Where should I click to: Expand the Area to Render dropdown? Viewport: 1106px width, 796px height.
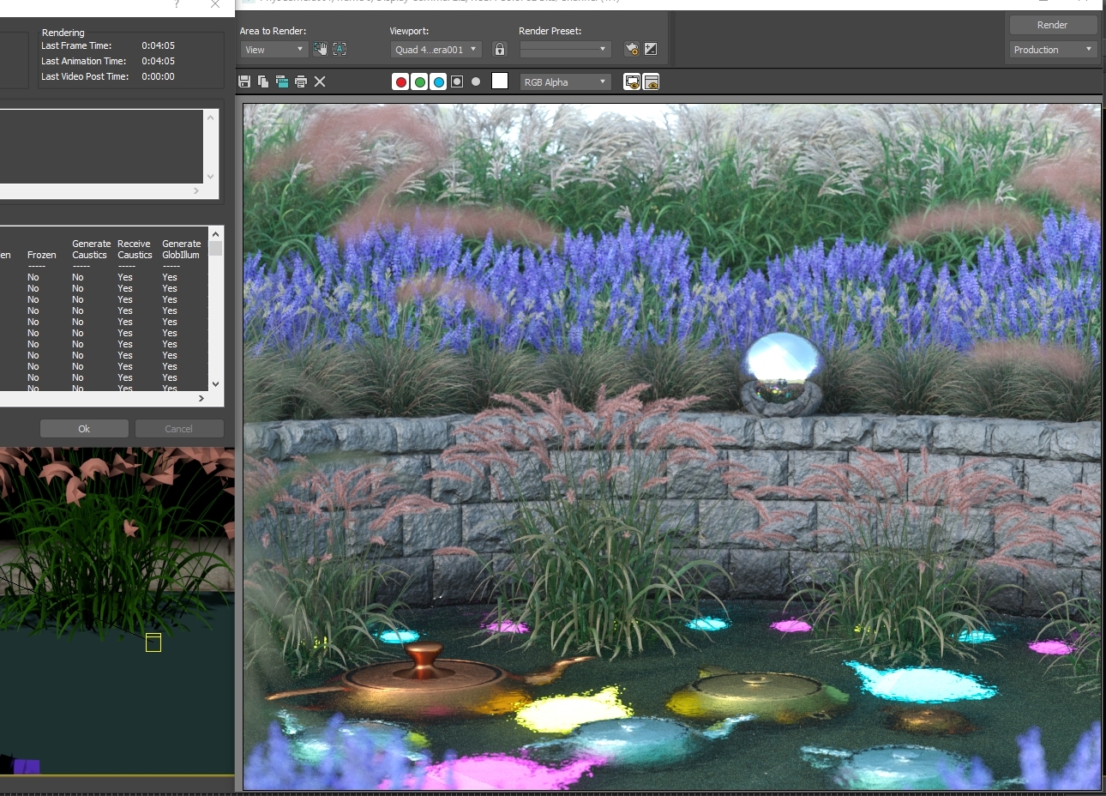pyautogui.click(x=273, y=49)
